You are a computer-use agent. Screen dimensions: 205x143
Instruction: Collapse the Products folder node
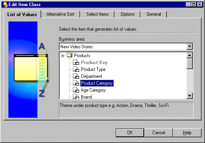63,56
